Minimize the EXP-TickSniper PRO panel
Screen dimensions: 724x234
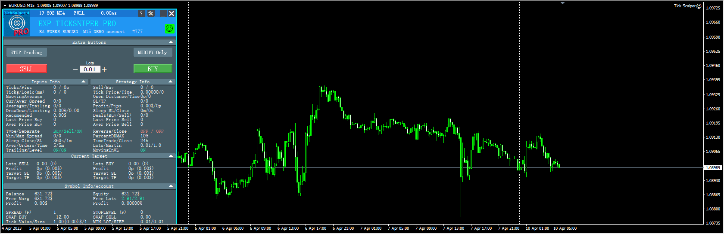click(x=163, y=14)
